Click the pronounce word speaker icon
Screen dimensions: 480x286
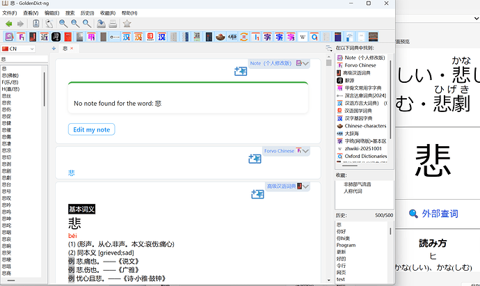click(x=49, y=24)
